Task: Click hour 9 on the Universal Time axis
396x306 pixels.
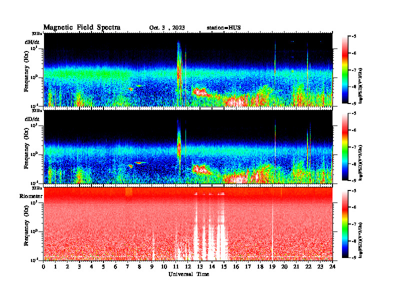Action: click(152, 266)
